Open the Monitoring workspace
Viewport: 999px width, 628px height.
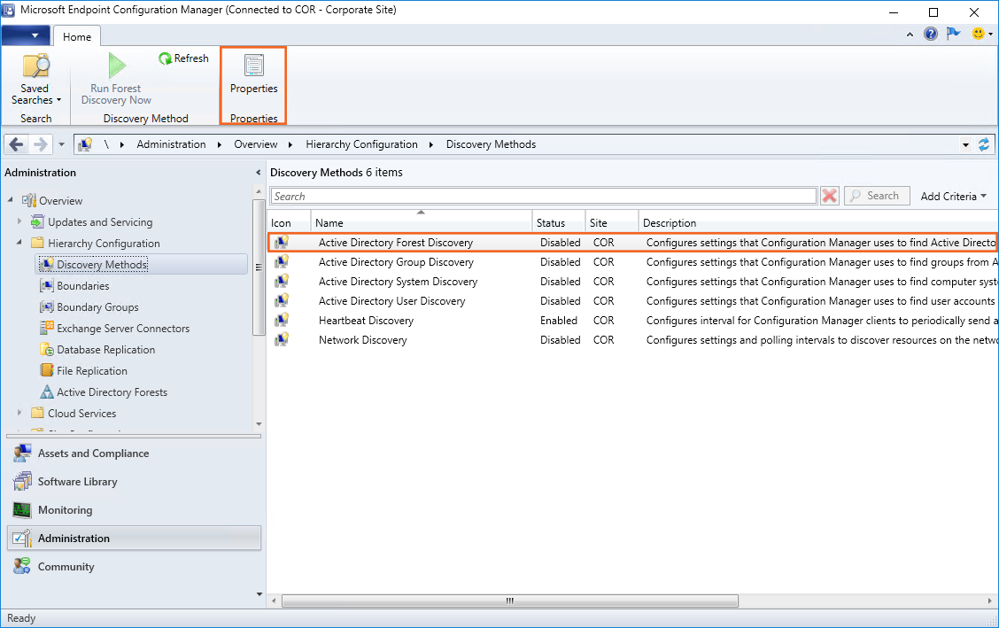pyautogui.click(x=65, y=510)
